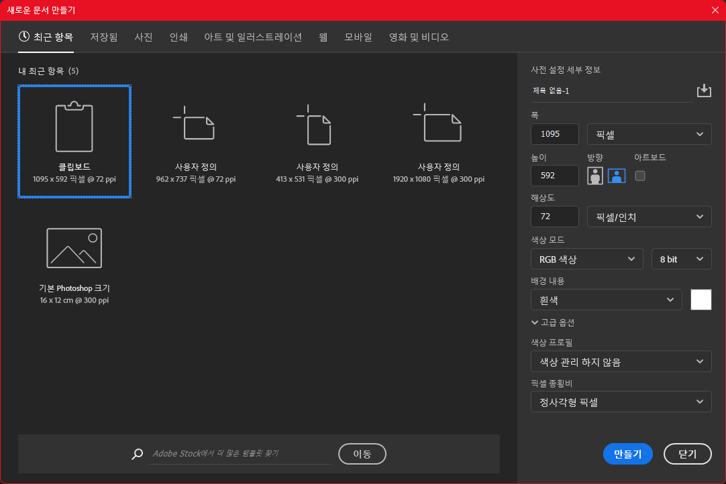Switch to the 모바일 tab
Viewport: 726px width, 484px height.
pyautogui.click(x=358, y=37)
